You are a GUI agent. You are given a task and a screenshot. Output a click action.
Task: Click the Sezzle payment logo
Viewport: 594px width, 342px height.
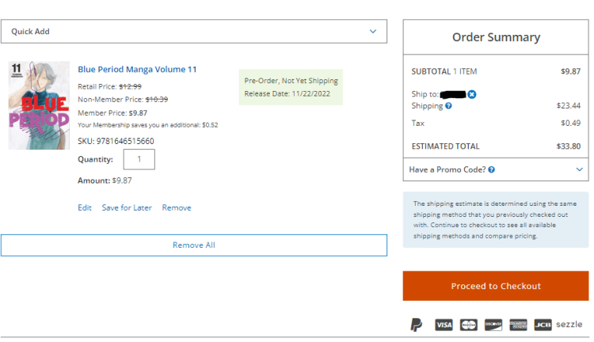click(569, 325)
